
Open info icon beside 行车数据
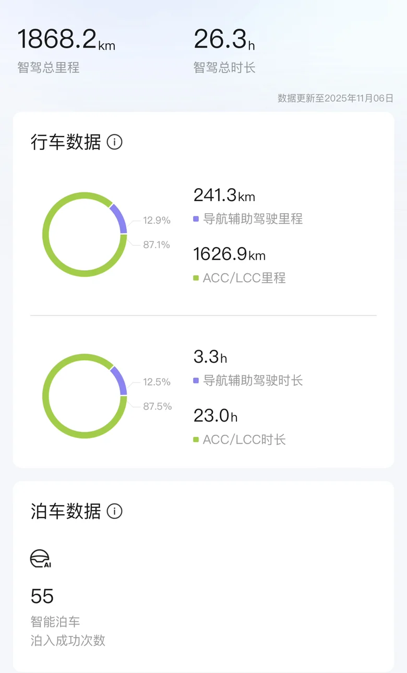pyautogui.click(x=114, y=142)
